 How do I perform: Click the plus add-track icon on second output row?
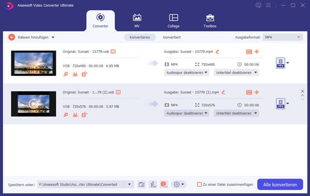pyautogui.click(x=257, y=92)
